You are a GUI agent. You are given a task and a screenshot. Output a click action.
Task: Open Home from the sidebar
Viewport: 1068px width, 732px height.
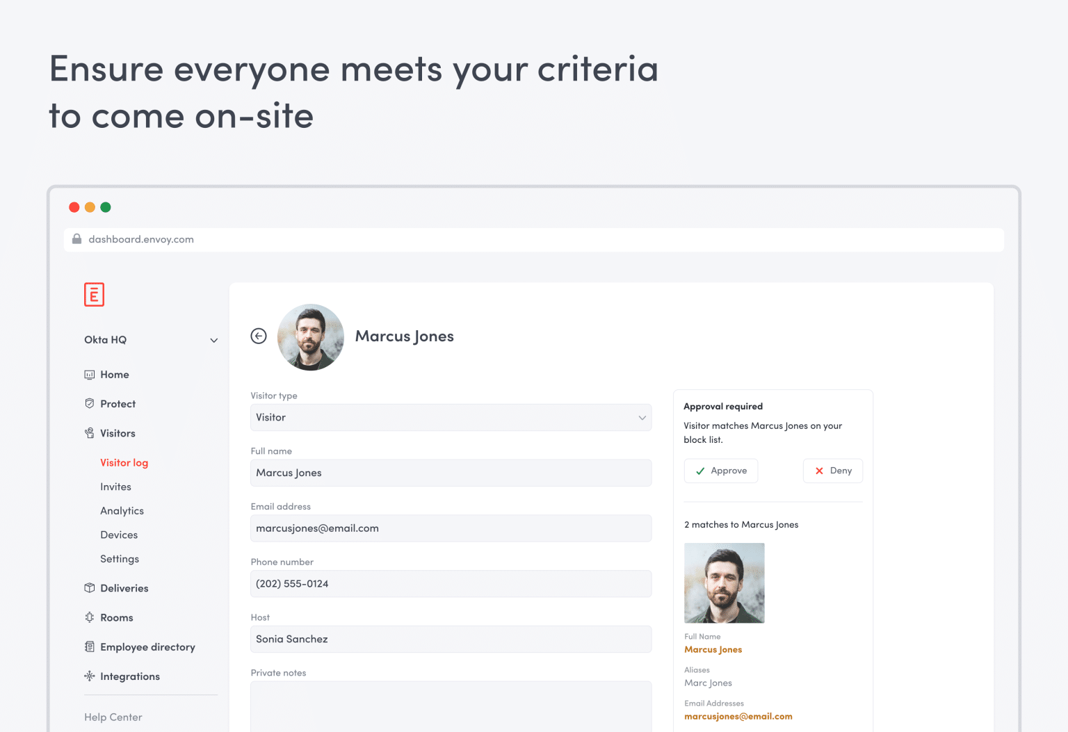tap(90, 374)
